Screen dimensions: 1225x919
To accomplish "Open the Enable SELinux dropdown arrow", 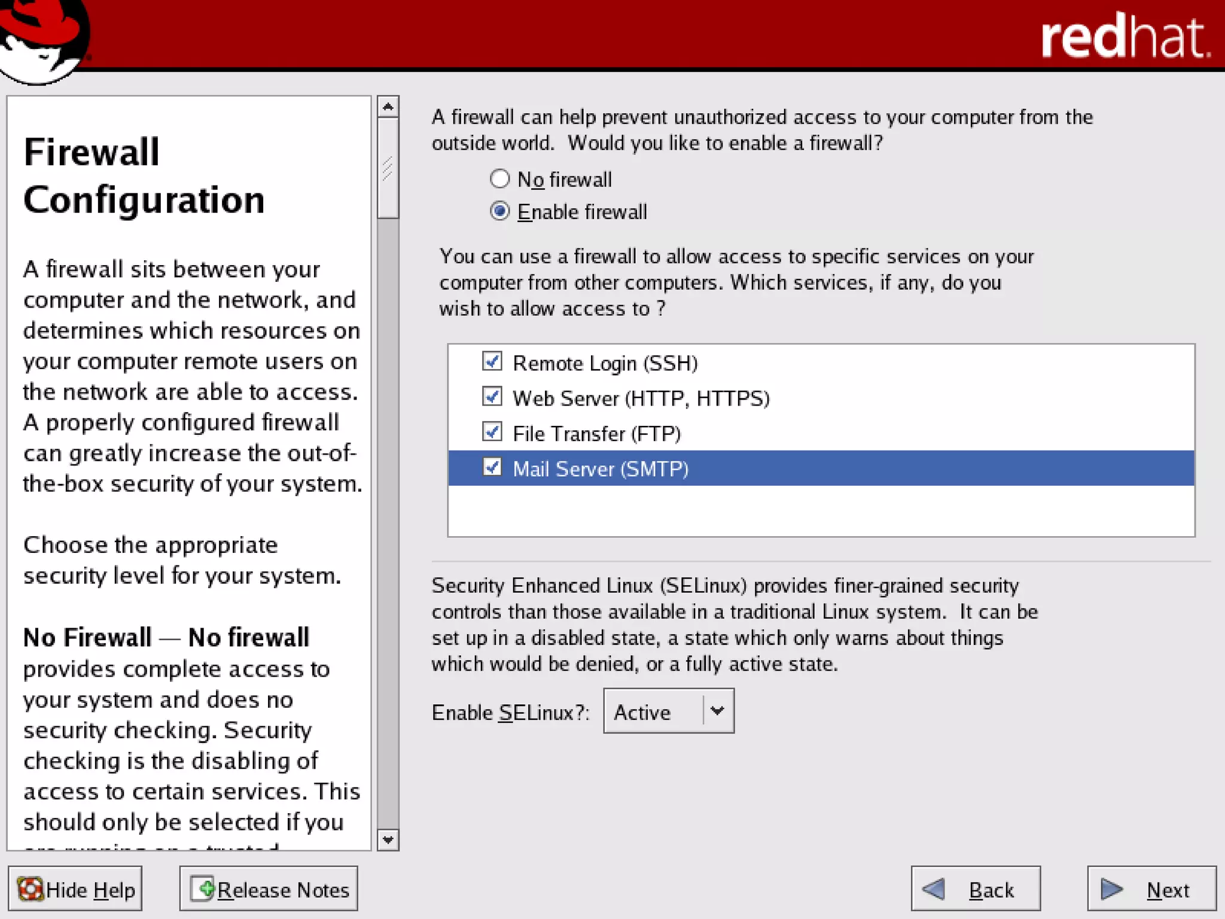I will tap(717, 711).
